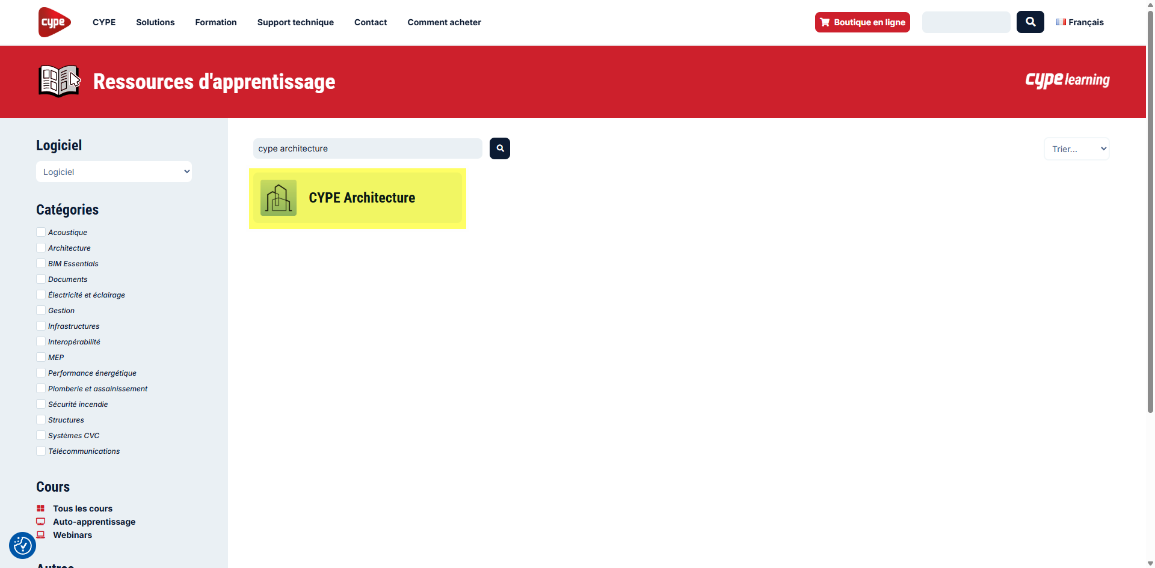1155x568 pixels.
Task: Focus the cype architecture search field
Action: pyautogui.click(x=367, y=148)
